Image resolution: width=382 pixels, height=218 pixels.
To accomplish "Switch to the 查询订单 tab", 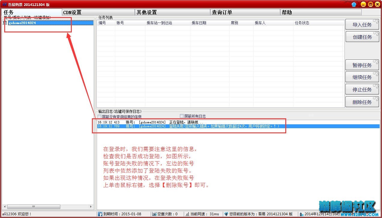I will [x=245, y=12].
